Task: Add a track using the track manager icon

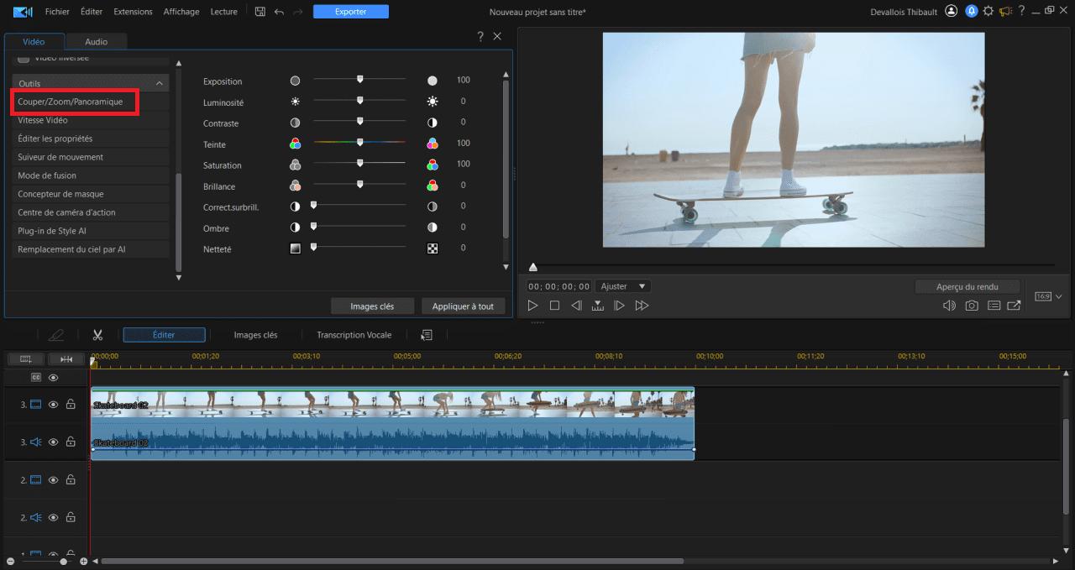Action: 26,359
